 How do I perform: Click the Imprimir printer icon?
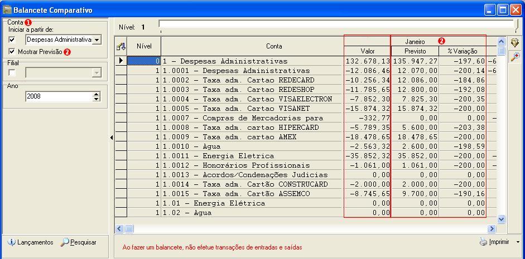point(484,242)
